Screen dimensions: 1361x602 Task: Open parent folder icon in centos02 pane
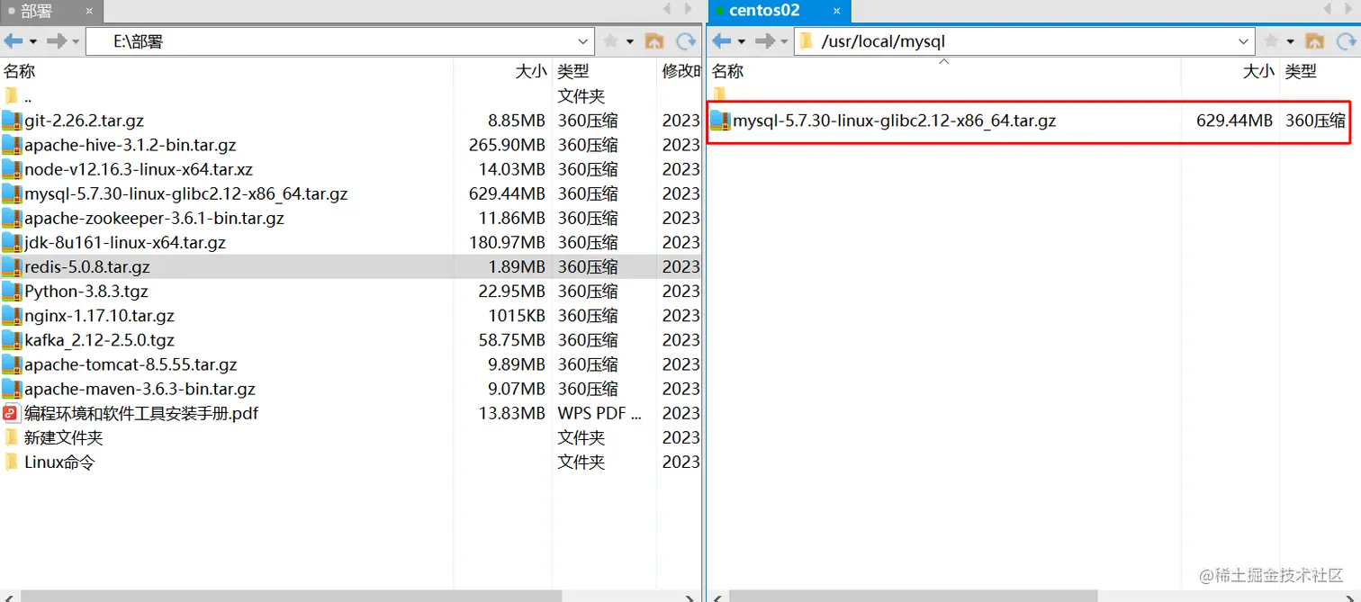coord(720,94)
